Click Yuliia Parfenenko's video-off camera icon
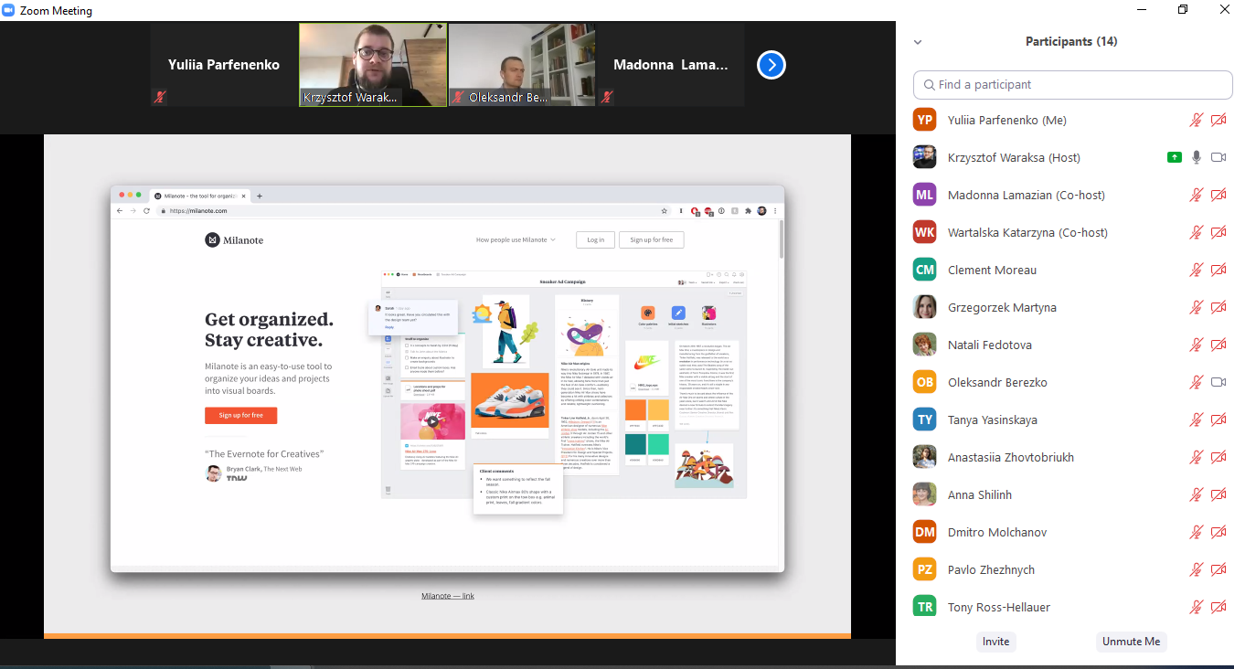This screenshot has height=669, width=1234. 1218,120
